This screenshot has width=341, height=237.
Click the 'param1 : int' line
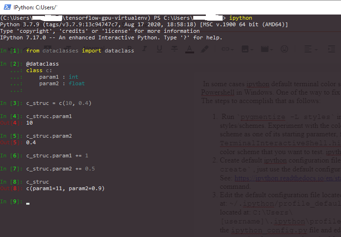coord(59,77)
